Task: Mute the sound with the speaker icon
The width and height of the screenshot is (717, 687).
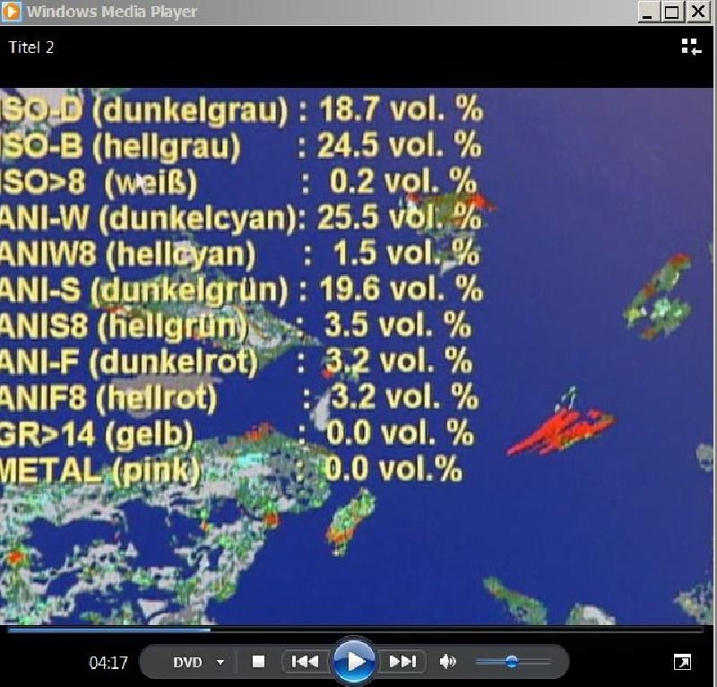Action: [447, 662]
